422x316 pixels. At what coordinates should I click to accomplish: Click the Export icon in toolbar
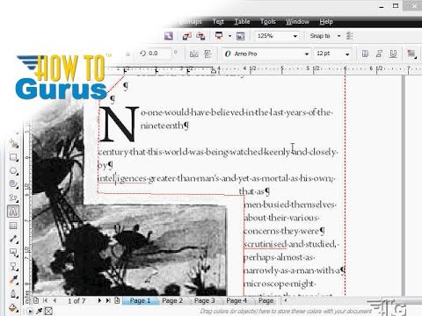pyautogui.click(x=200, y=36)
